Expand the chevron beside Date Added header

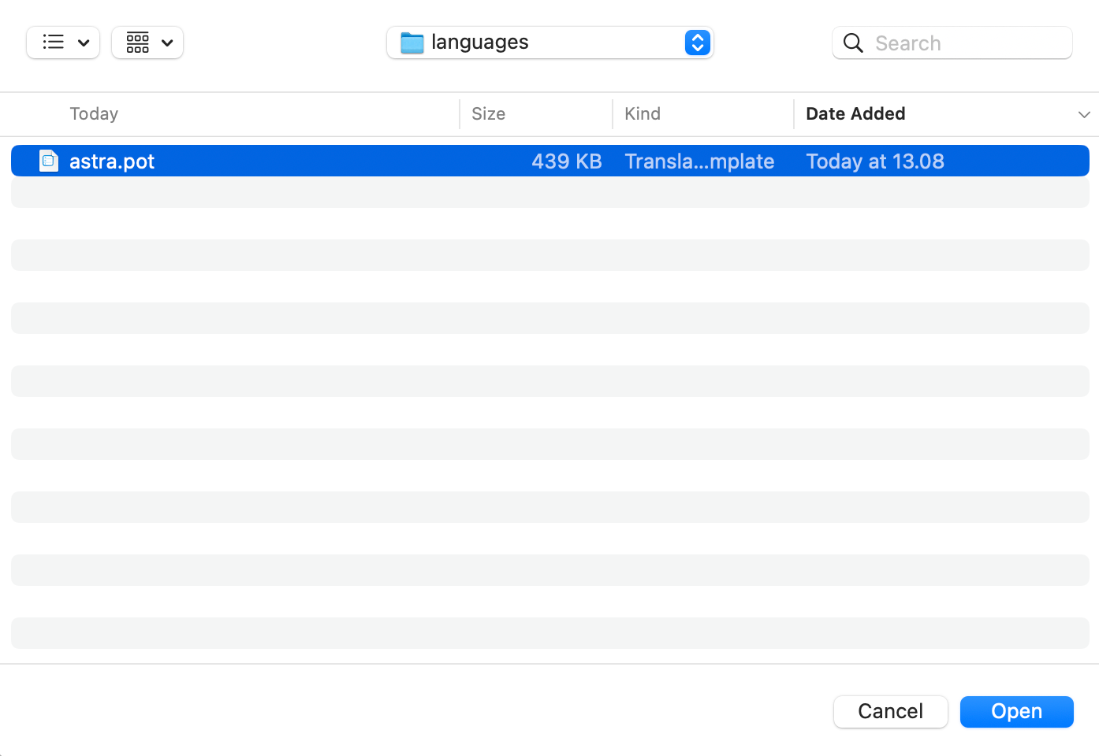(1083, 114)
